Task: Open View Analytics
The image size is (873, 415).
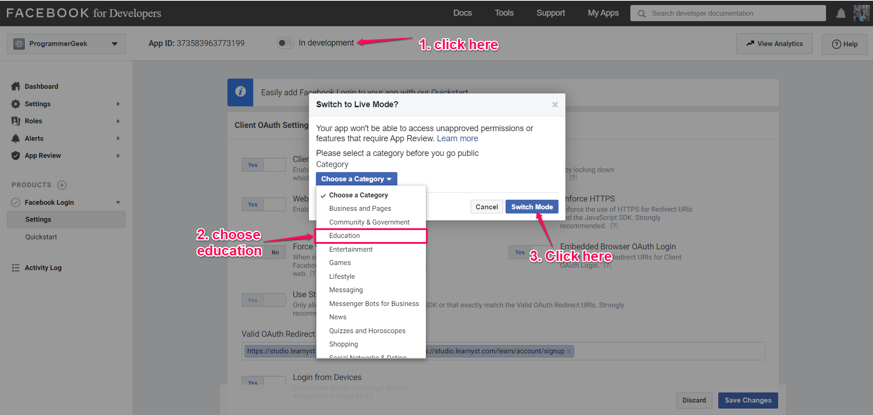Action: tap(774, 44)
